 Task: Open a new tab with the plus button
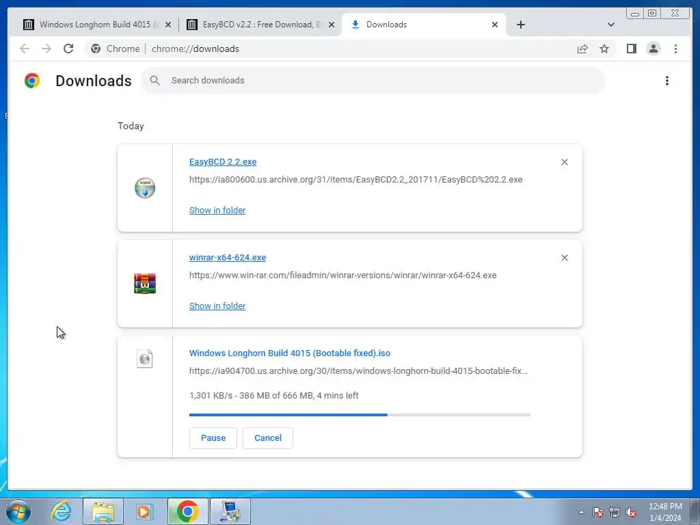[x=520, y=25]
